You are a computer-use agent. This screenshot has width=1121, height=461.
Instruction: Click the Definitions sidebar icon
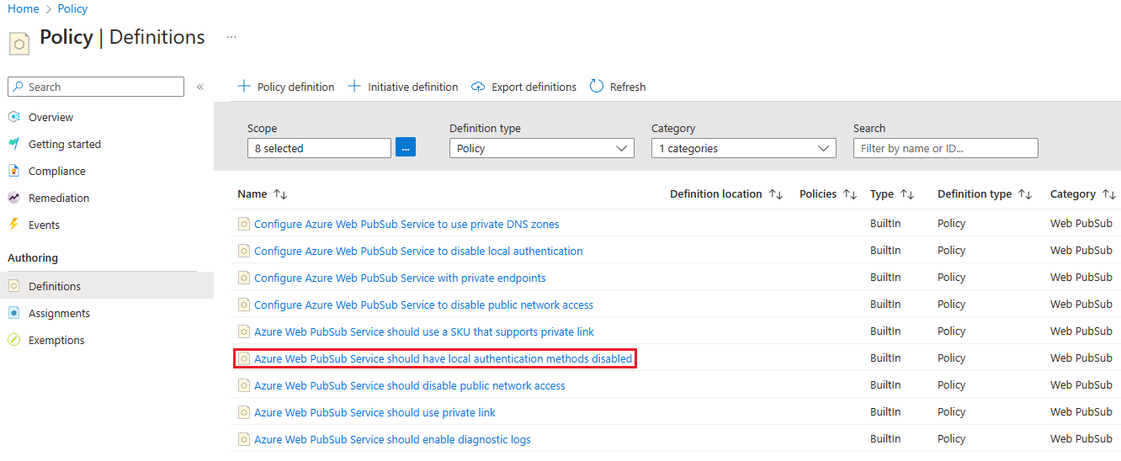pyautogui.click(x=13, y=286)
